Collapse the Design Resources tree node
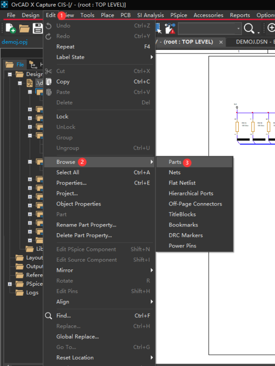275x366 pixels. [x=10, y=74]
